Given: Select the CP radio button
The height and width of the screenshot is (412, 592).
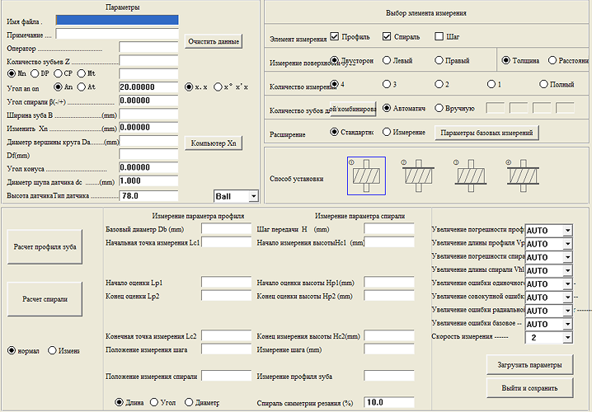Looking at the screenshot, I should point(58,73).
